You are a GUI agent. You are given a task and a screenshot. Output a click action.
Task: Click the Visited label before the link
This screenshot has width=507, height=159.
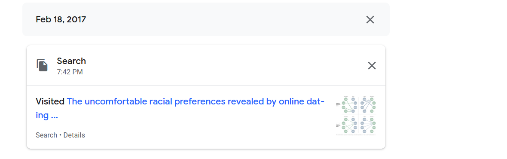point(50,101)
